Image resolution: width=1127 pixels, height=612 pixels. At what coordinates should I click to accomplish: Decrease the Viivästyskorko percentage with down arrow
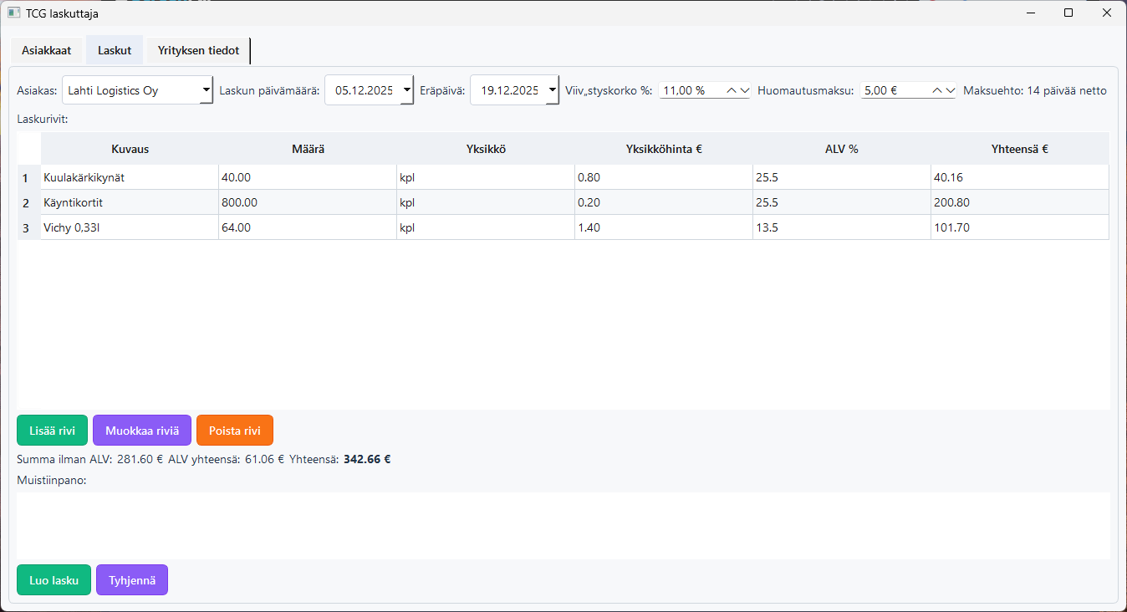pyautogui.click(x=744, y=90)
